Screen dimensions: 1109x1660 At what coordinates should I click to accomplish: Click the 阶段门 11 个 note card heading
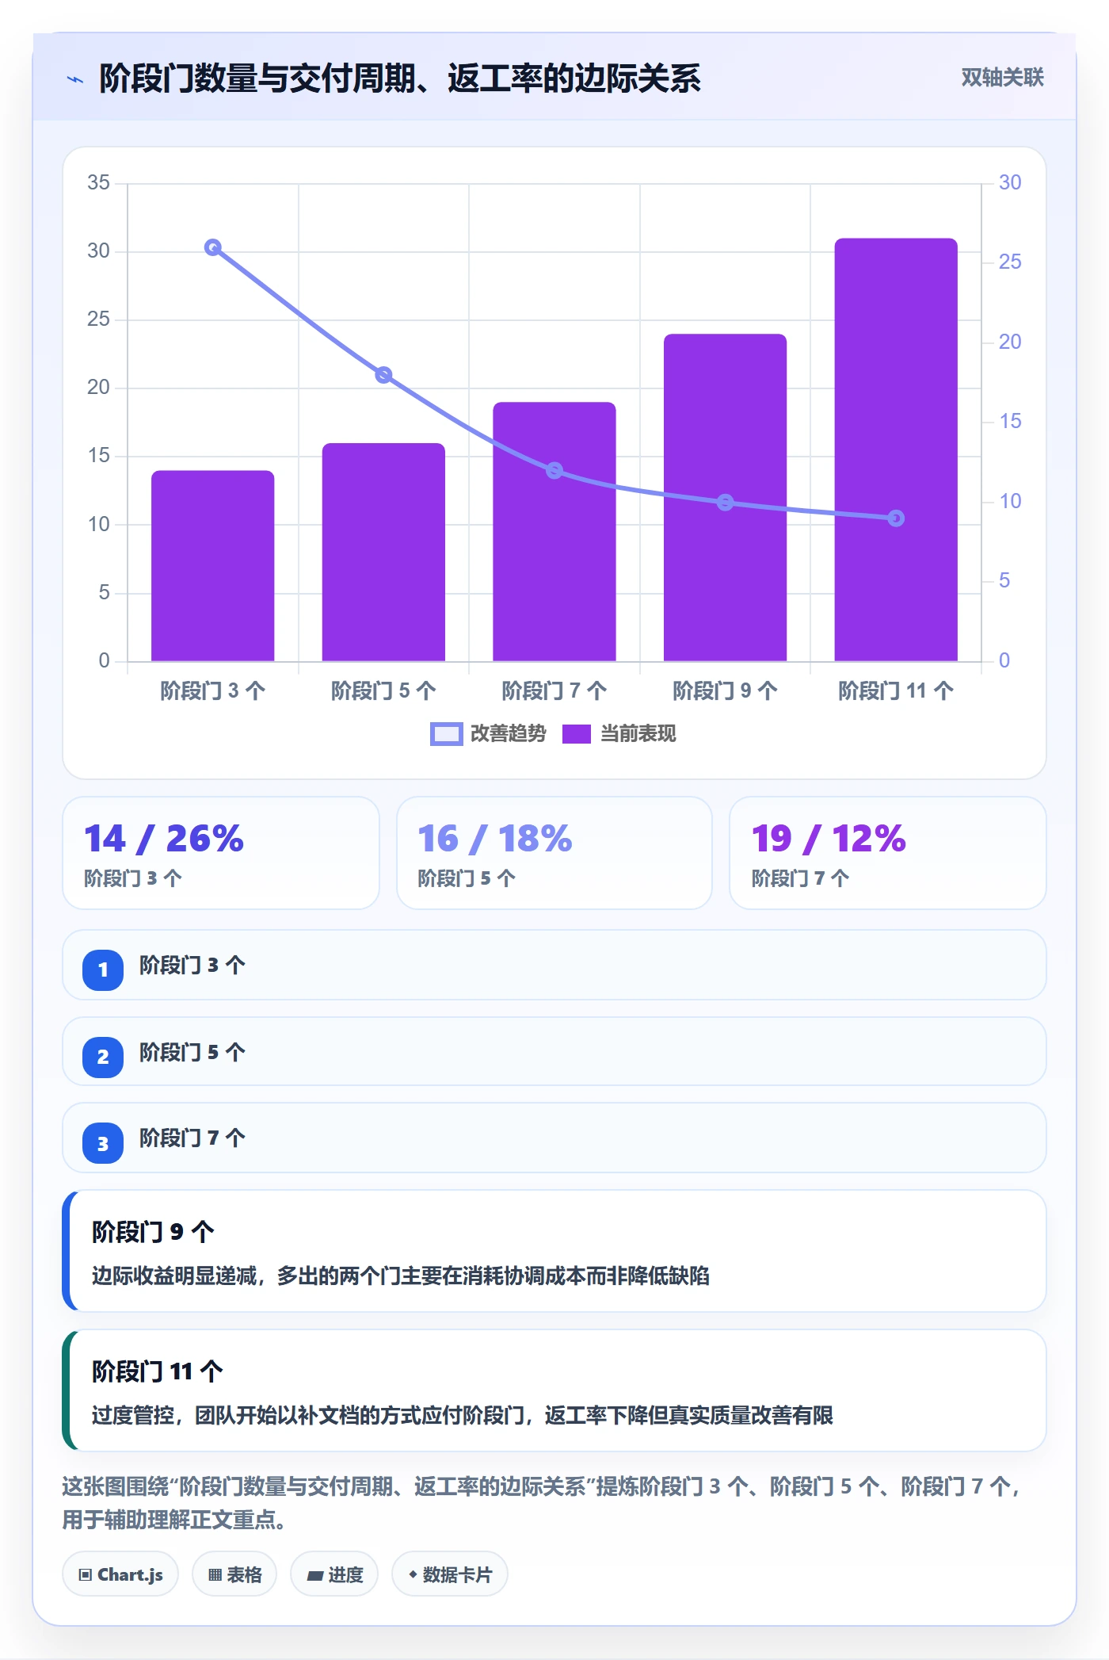158,1371
